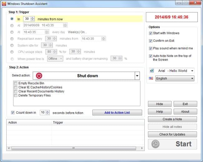Check Clear IE Cache/History/Cookies
The width and height of the screenshot is (203, 162).
pyautogui.click(x=16, y=87)
